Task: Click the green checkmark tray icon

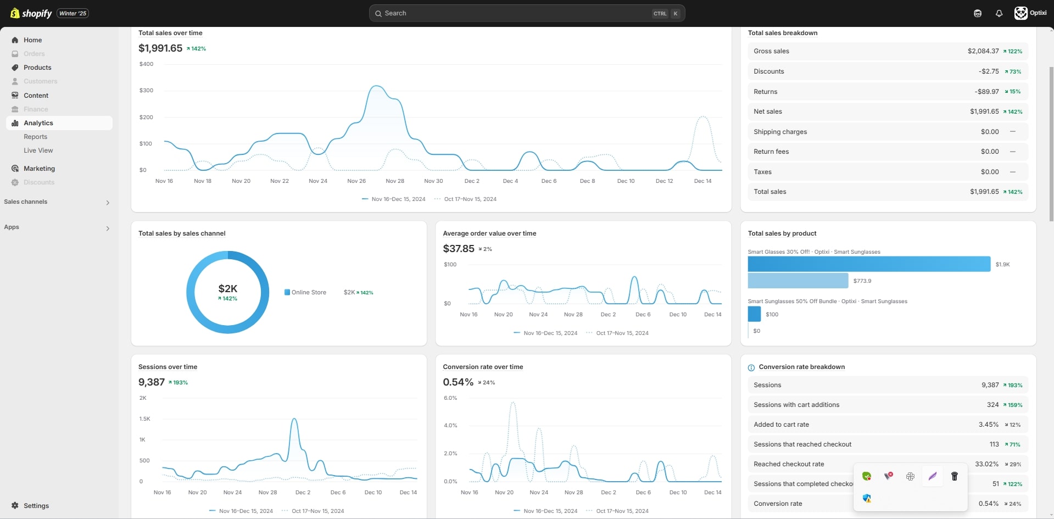Action: tap(867, 476)
